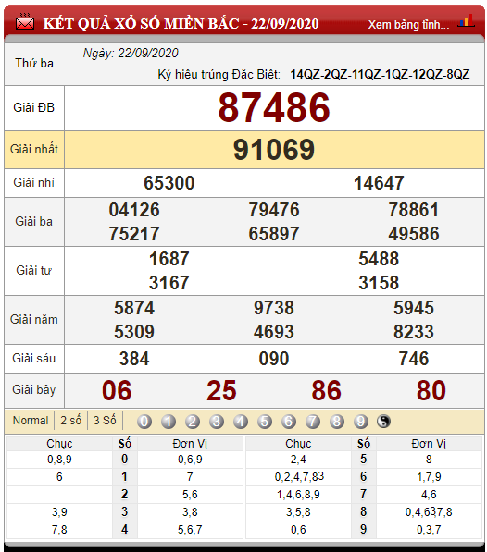Image resolution: width=487 pixels, height=552 pixels.
Task: Open the bar chart statistics icon
Action: pos(466,21)
